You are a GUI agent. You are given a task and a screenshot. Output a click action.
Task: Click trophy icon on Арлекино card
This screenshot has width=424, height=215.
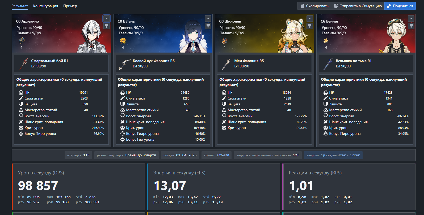(107, 26)
